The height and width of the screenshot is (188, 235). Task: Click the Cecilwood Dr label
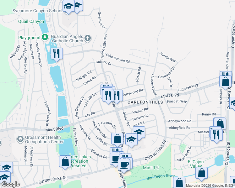(167, 72)
